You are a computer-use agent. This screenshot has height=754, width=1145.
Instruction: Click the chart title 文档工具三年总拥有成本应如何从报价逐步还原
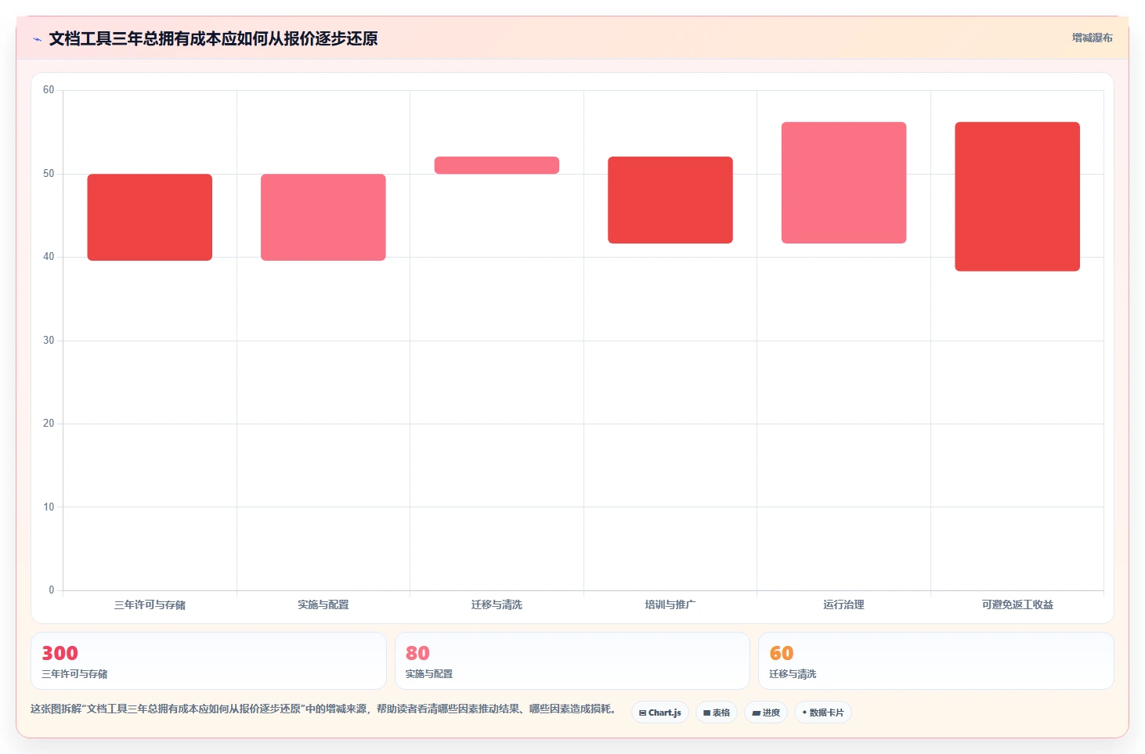(213, 38)
